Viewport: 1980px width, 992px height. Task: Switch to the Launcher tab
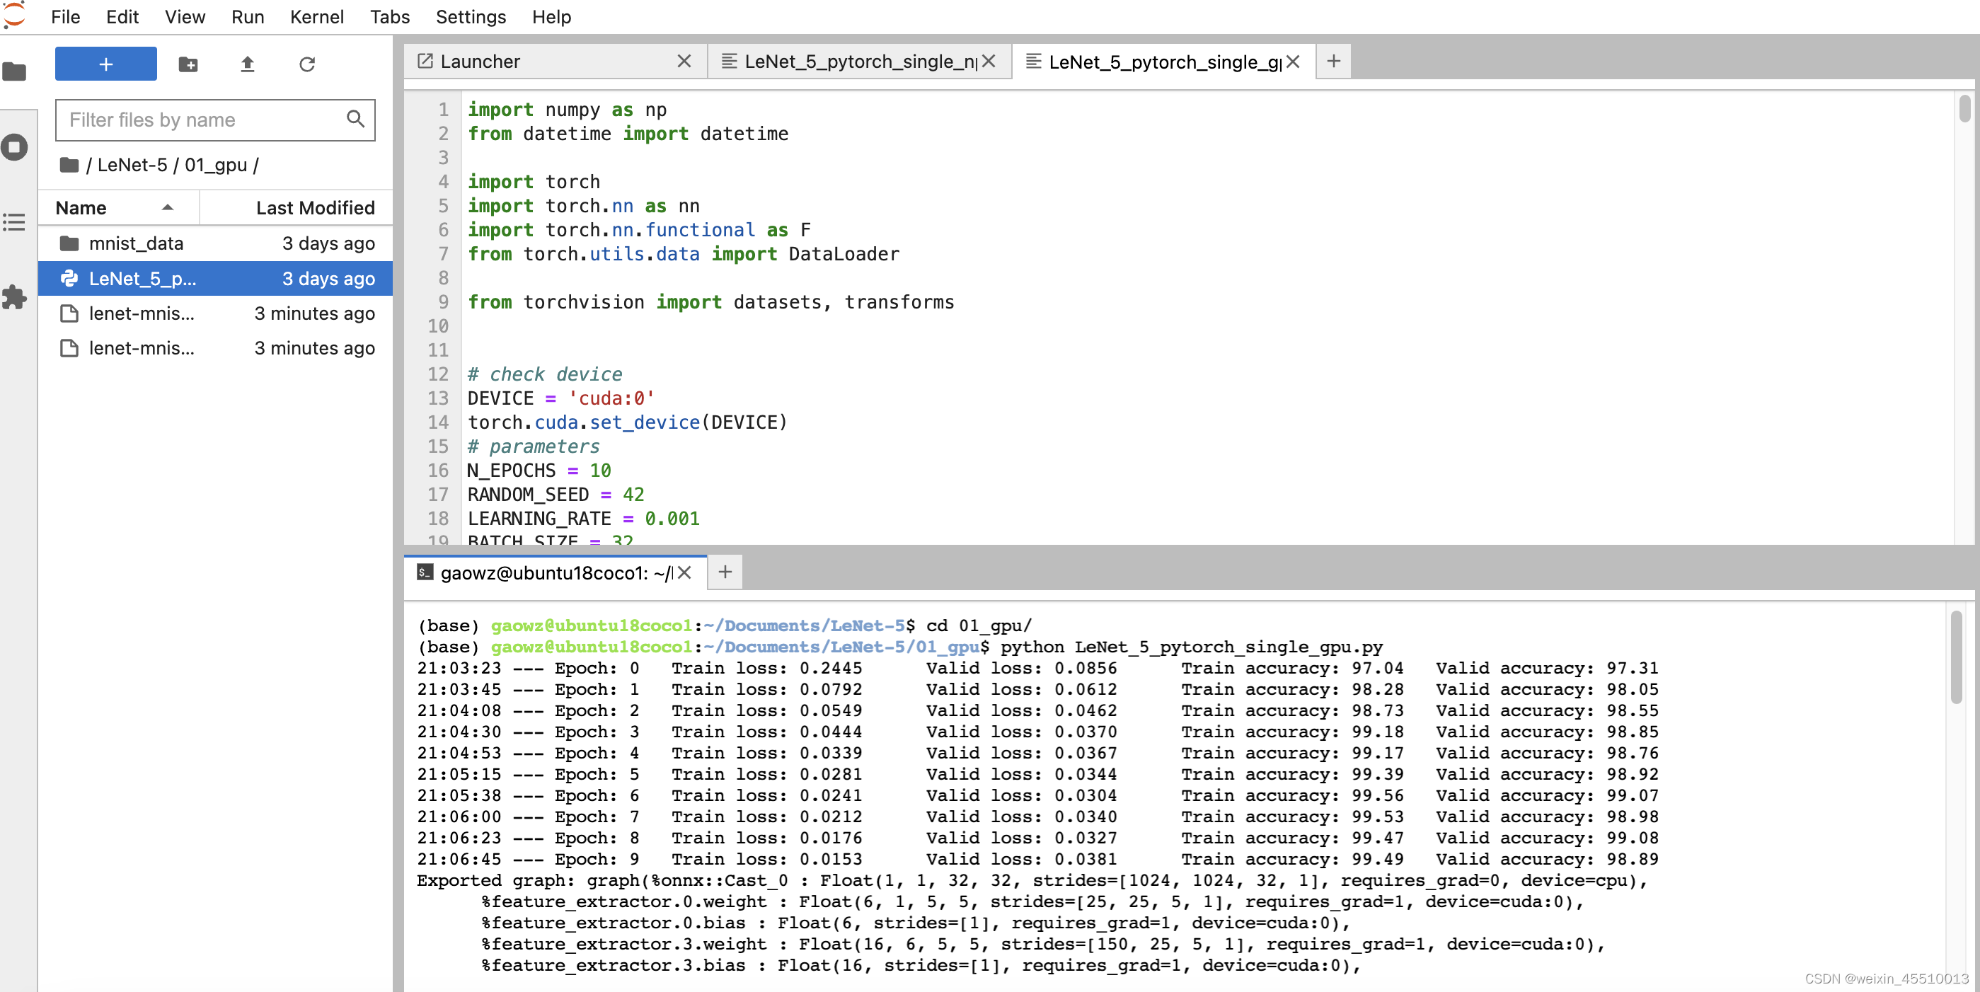[x=480, y=61]
